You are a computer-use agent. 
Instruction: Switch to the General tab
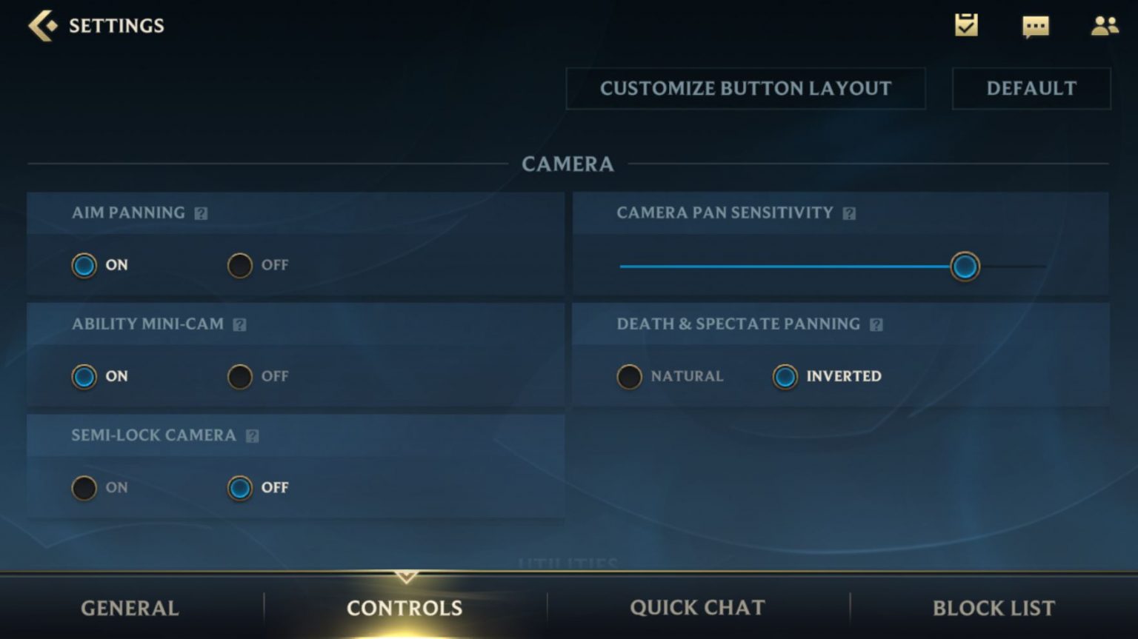130,608
